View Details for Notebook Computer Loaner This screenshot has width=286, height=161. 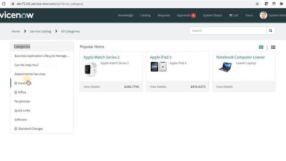point(224,87)
